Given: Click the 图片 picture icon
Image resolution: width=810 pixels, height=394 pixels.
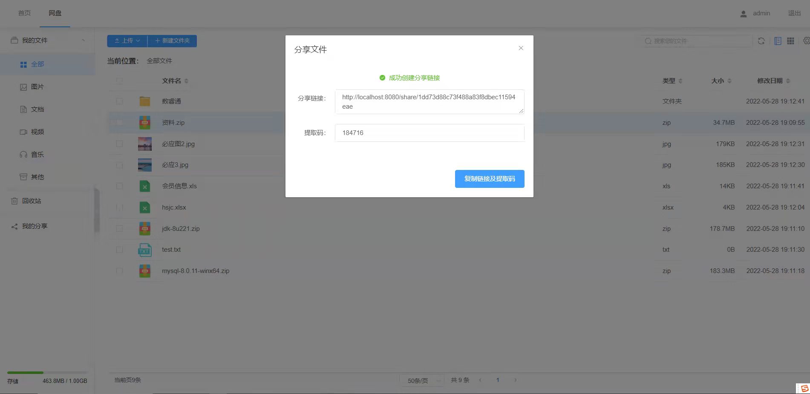Looking at the screenshot, I should pos(23,87).
